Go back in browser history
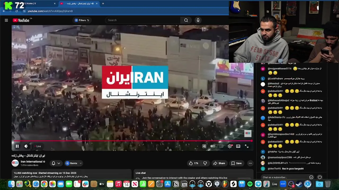The height and width of the screenshot is (190, 339). [4, 11]
